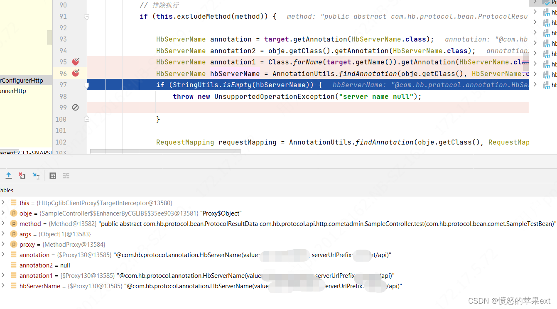Click the '// 排除执行' comment
The width and height of the screenshot is (557, 309).
click(159, 5)
